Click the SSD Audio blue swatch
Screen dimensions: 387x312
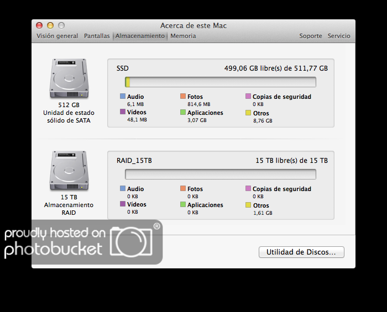pos(123,96)
